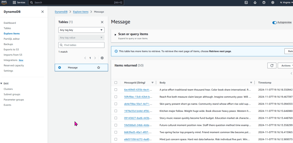Image resolution: width=293 pixels, height=143 pixels.
Task: Toggle the Autopreview switch
Action: 275,22
